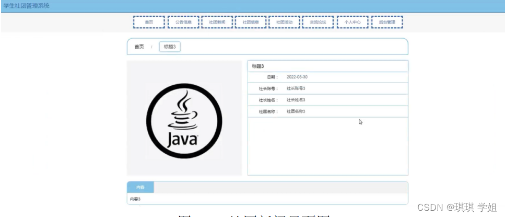Go to 交流论坛 forum page
This screenshot has width=505, height=217.
click(x=318, y=22)
